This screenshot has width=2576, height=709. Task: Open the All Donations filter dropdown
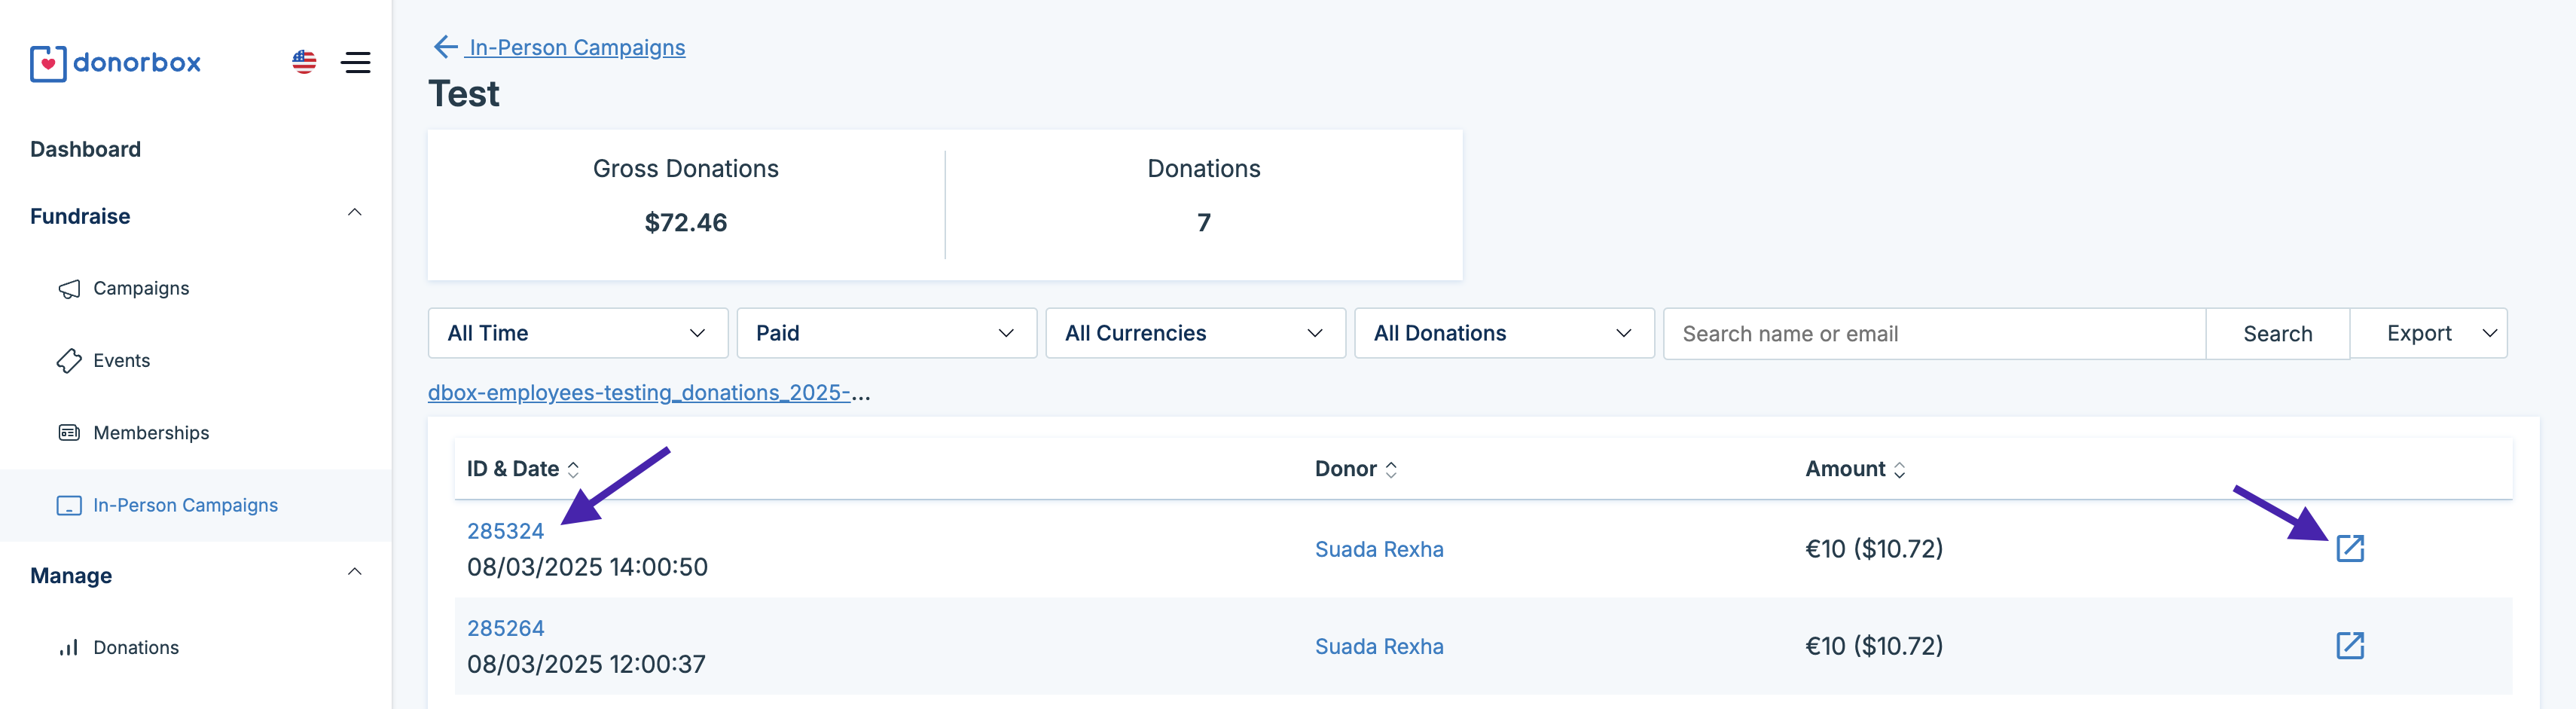tap(1503, 333)
